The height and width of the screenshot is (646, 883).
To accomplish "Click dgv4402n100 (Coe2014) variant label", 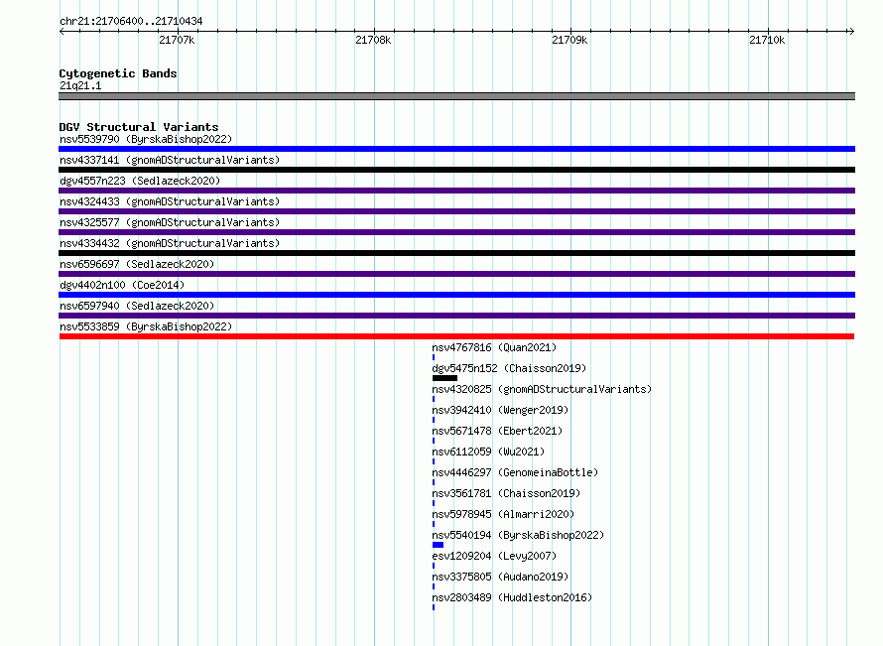I will coord(122,285).
